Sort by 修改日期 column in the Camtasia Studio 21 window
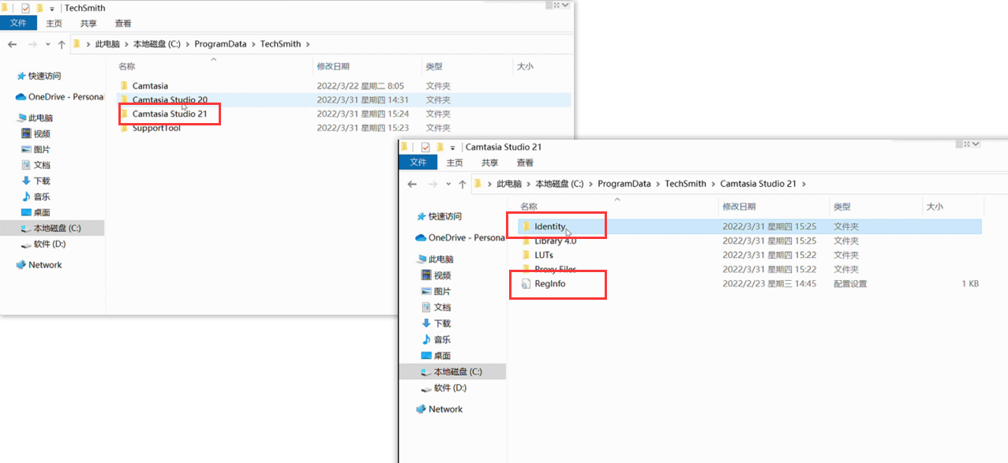This screenshot has height=463, width=1008. (x=739, y=206)
